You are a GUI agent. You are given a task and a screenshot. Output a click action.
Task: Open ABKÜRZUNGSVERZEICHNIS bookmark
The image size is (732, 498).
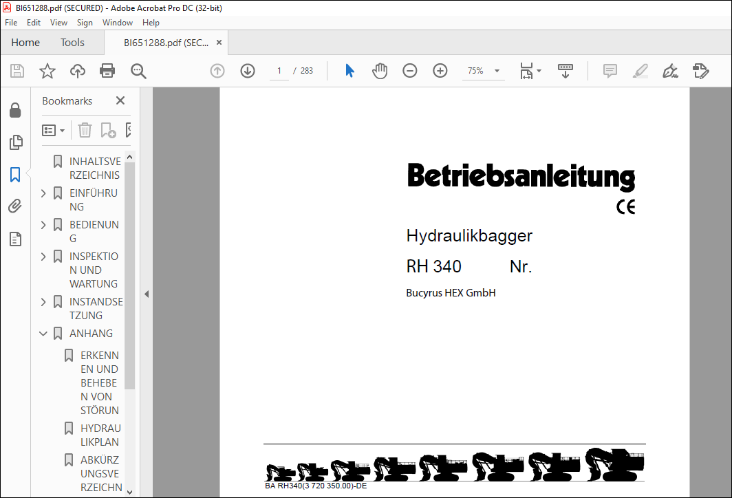[101, 473]
